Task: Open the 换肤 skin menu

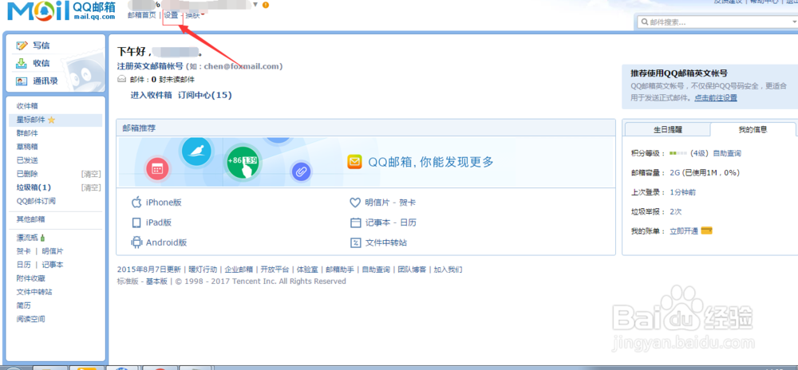Action: pyautogui.click(x=194, y=15)
